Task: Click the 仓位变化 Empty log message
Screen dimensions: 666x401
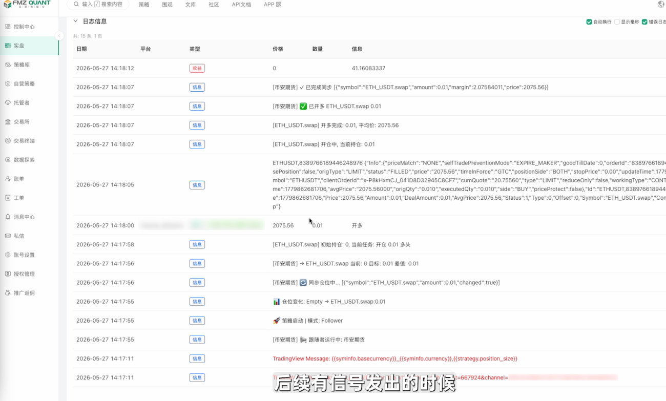Action: (329, 302)
